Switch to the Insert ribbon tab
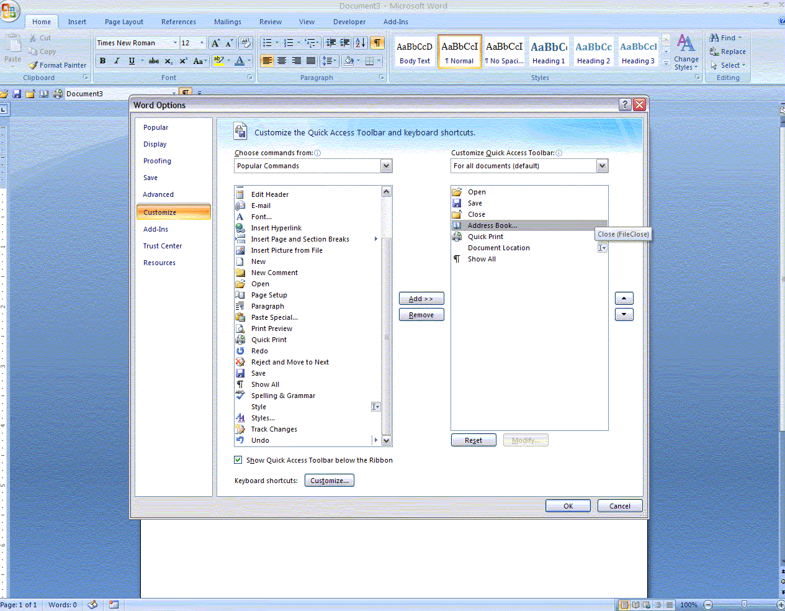This screenshot has height=611, width=785. [77, 21]
